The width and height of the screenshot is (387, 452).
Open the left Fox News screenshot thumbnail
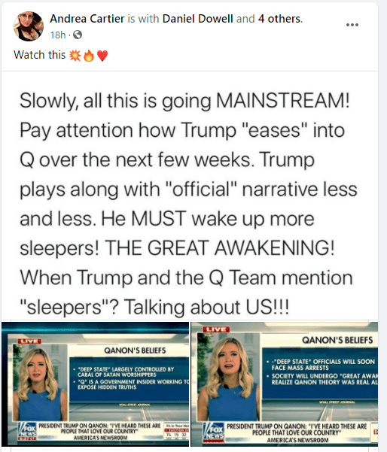coord(95,384)
